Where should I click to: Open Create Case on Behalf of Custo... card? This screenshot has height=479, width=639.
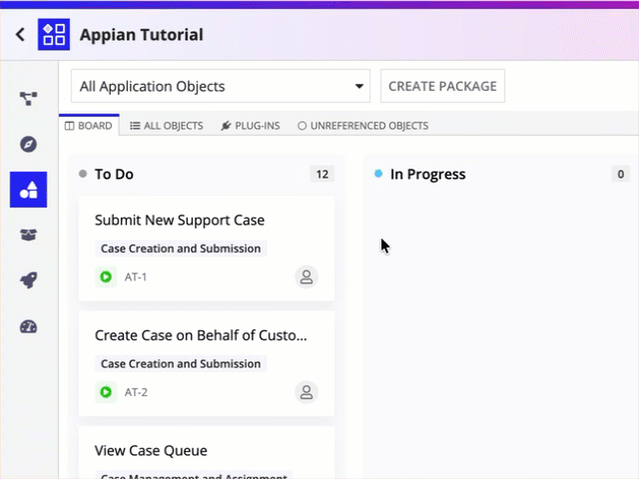coord(207,363)
